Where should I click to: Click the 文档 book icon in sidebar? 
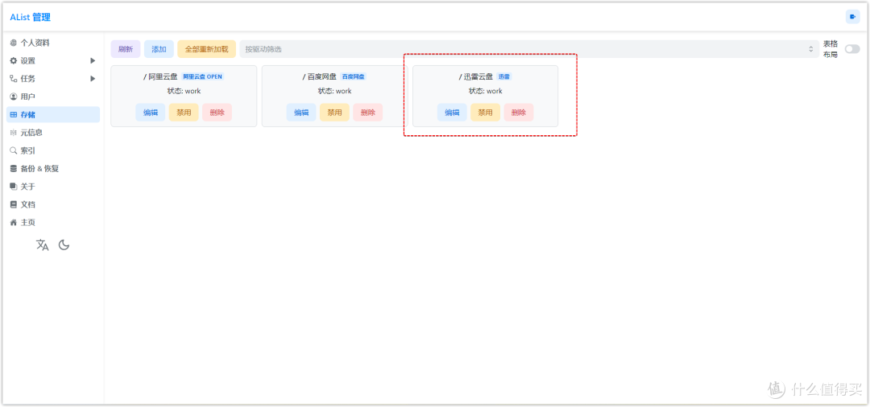point(14,204)
